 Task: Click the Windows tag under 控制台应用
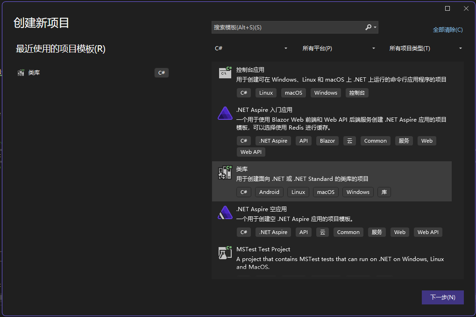click(x=326, y=93)
